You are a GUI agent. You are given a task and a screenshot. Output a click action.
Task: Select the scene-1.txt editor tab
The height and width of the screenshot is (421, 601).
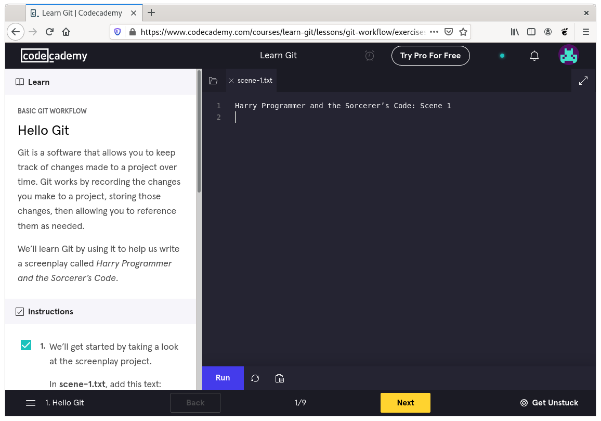click(254, 80)
